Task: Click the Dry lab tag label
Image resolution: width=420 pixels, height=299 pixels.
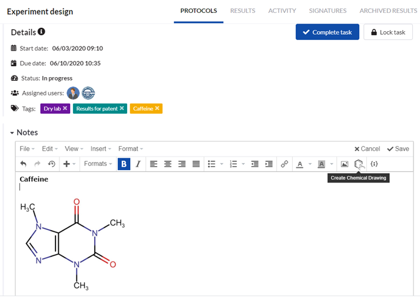Action: [x=52, y=109]
